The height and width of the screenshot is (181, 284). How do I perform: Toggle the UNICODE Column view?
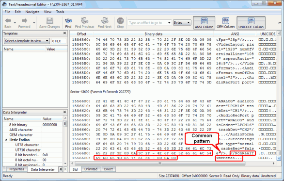tap(251, 23)
